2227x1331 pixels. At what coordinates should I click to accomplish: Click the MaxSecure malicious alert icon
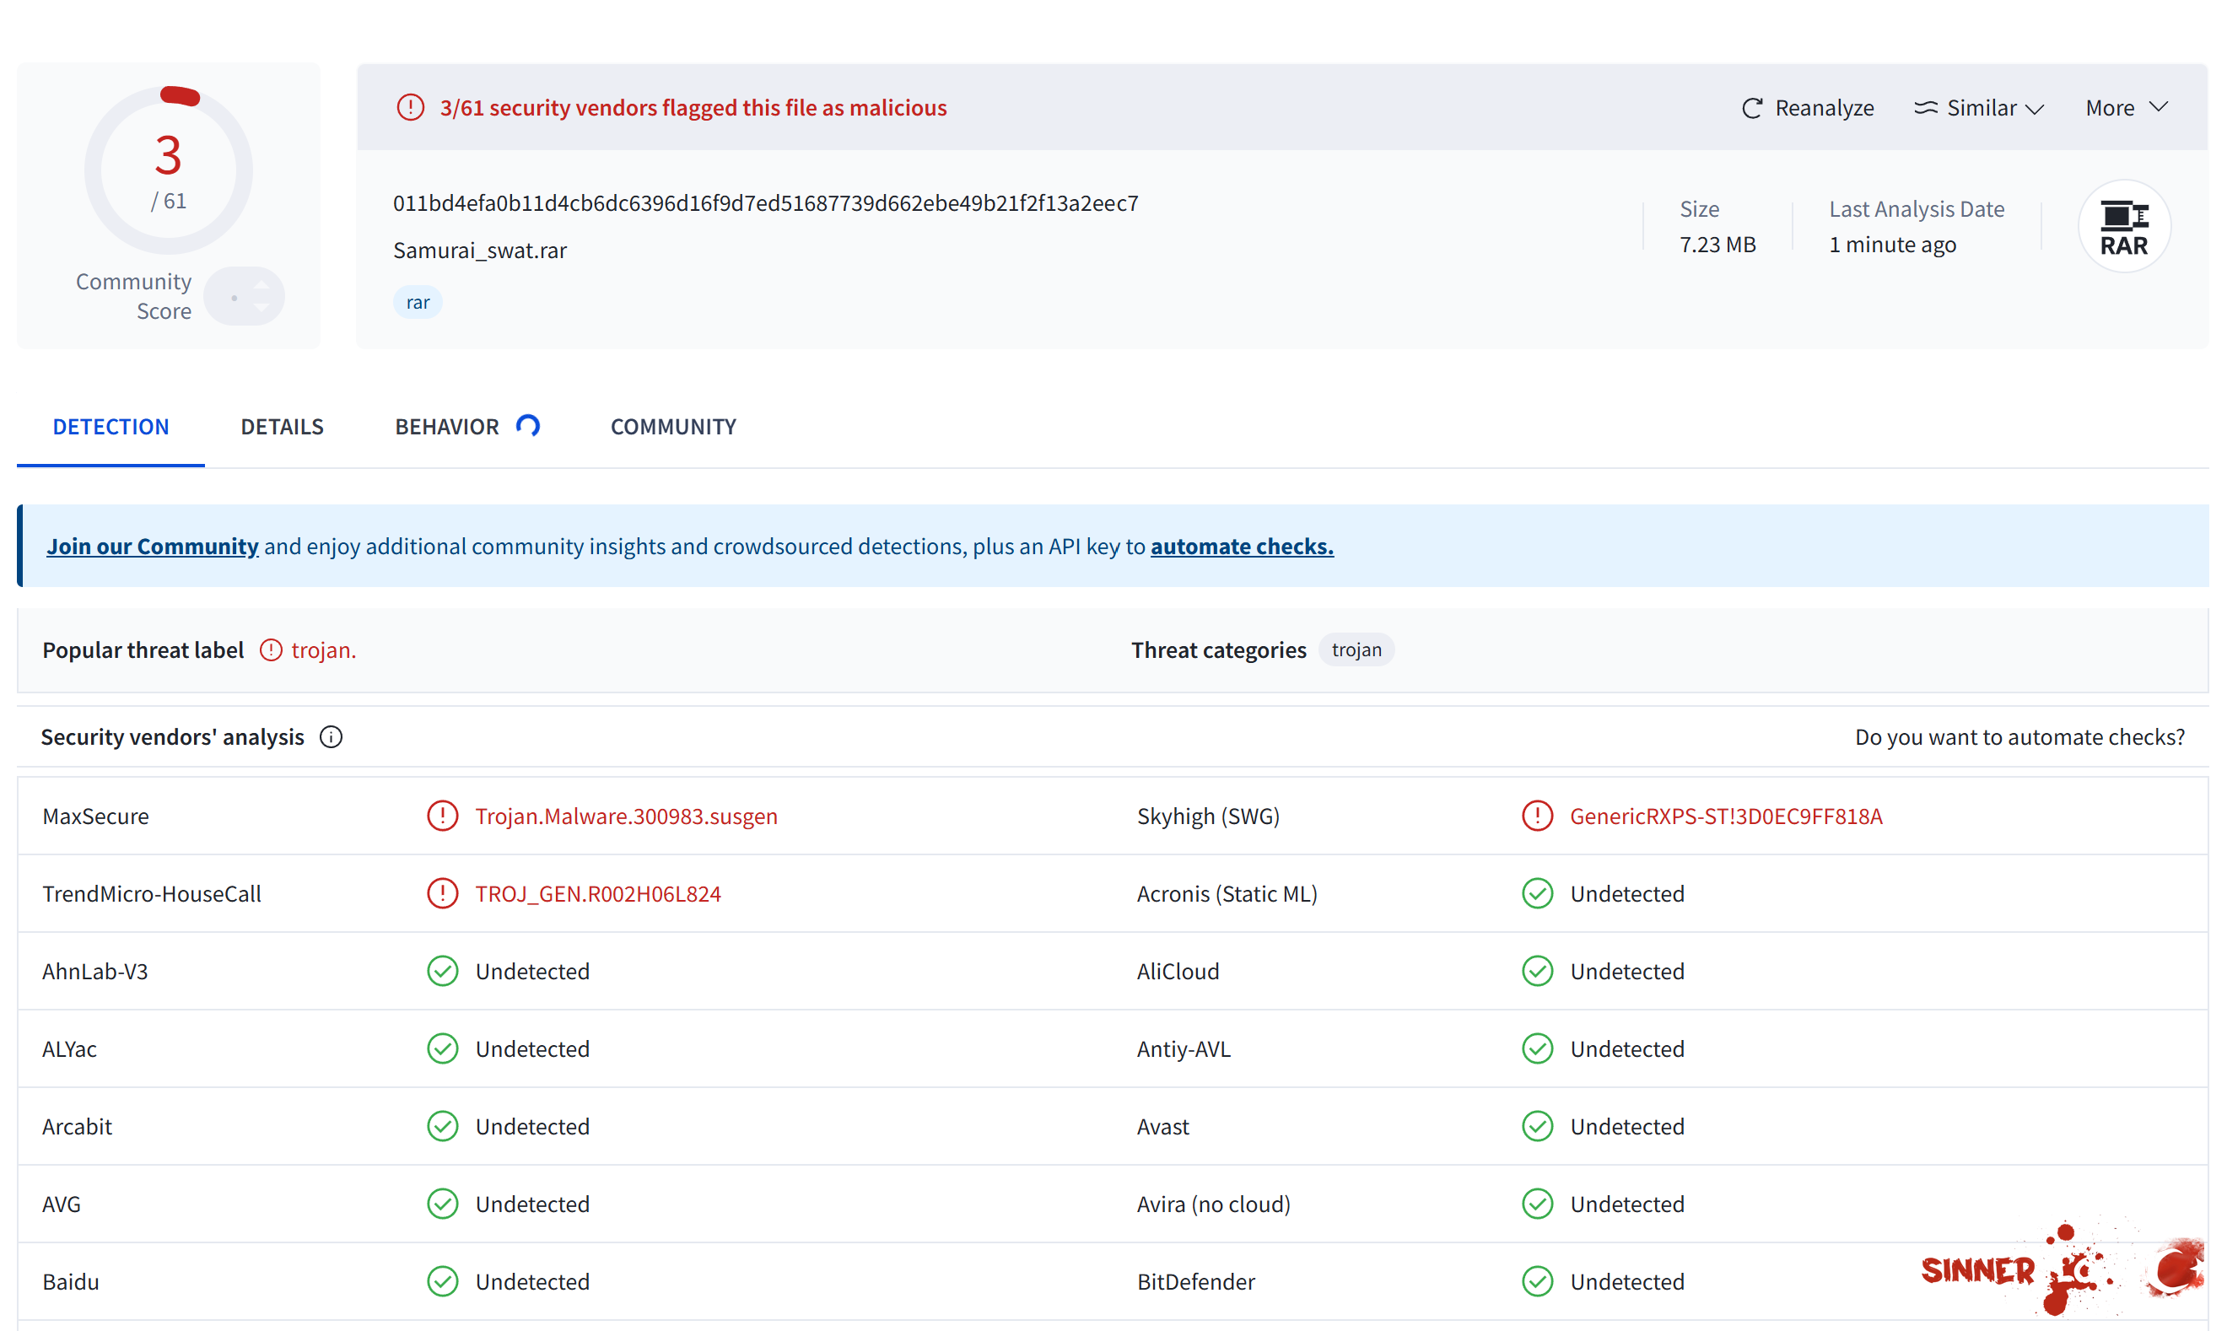point(442,816)
